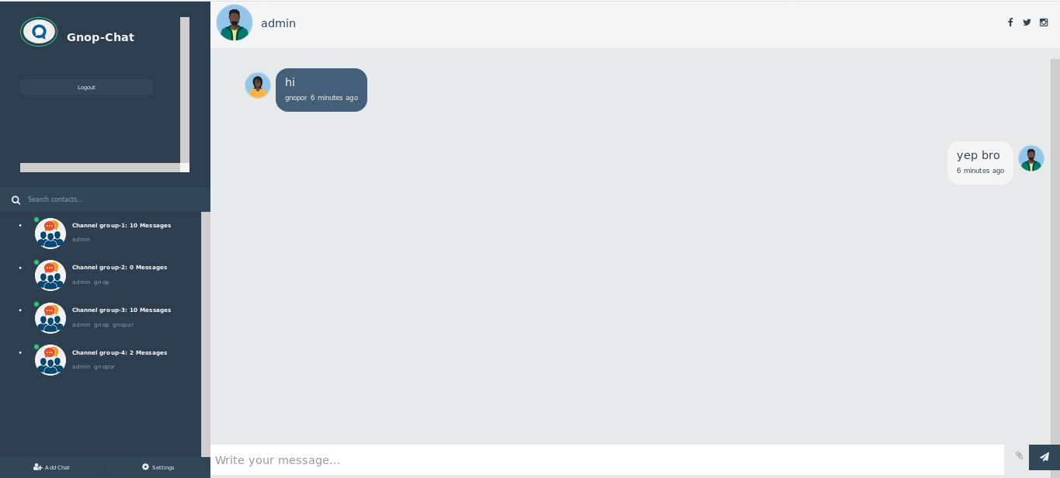Click the paperclip attachment icon

pos(1019,455)
